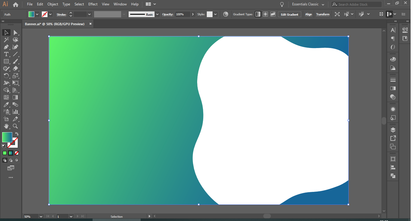Select the Shaper tool

6,68
